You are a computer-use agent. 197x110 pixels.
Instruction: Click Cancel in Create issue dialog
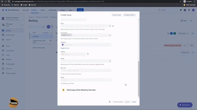[134, 102]
